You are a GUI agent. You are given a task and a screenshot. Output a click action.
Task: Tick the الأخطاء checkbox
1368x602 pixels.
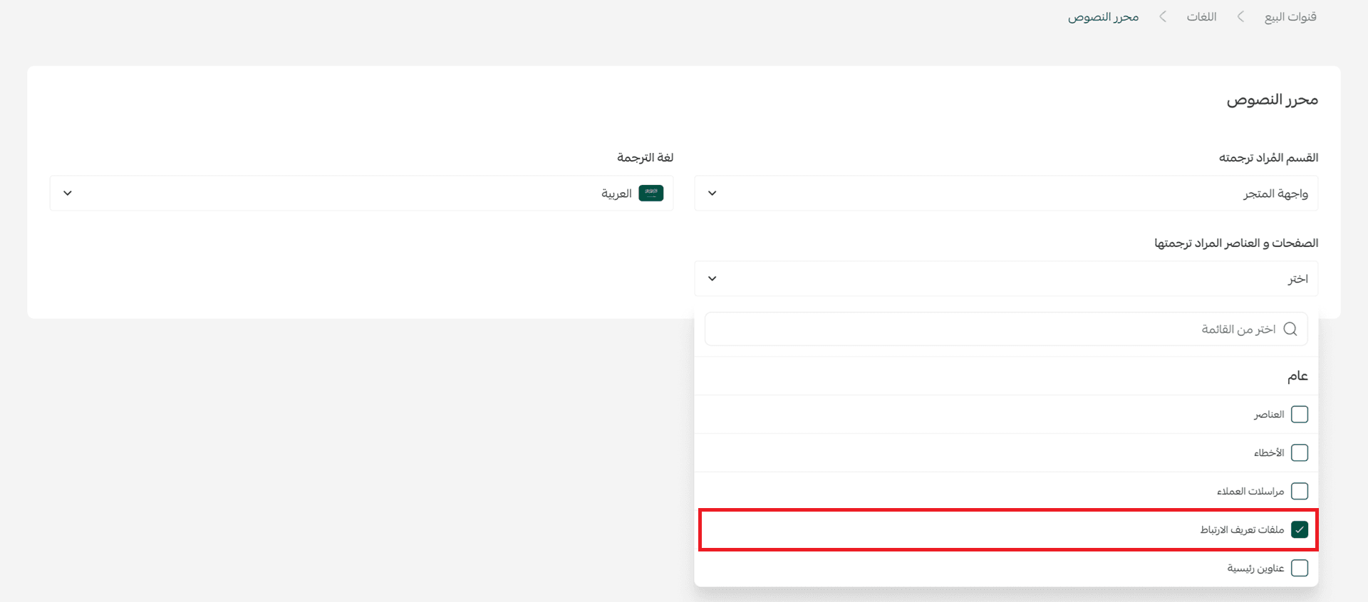coord(1299,453)
